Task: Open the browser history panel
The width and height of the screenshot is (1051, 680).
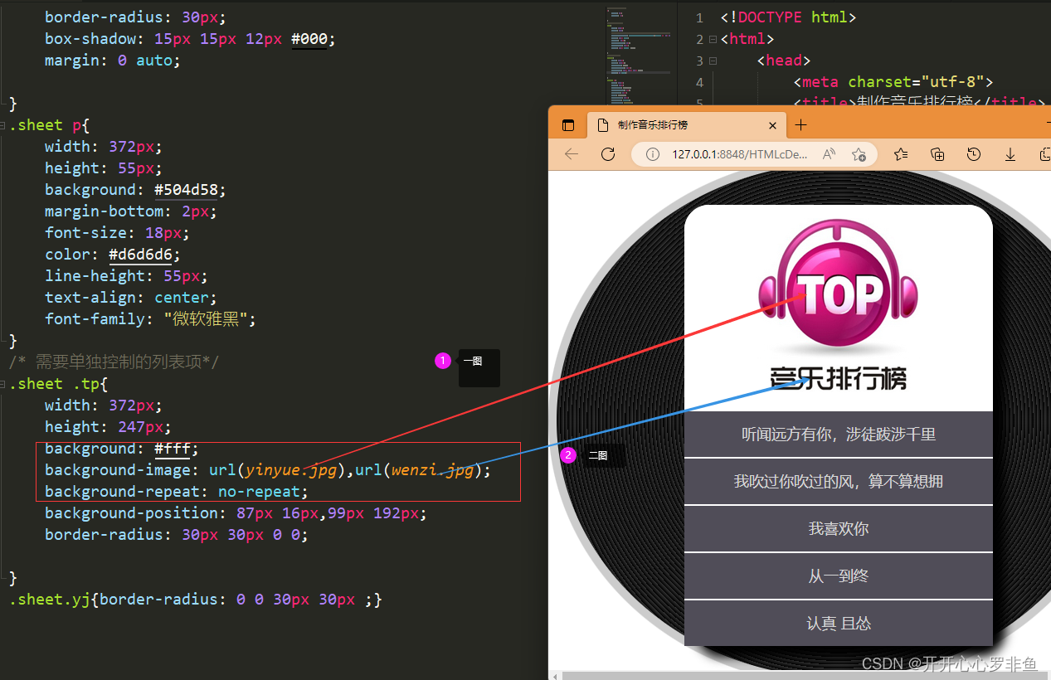Action: 974,154
